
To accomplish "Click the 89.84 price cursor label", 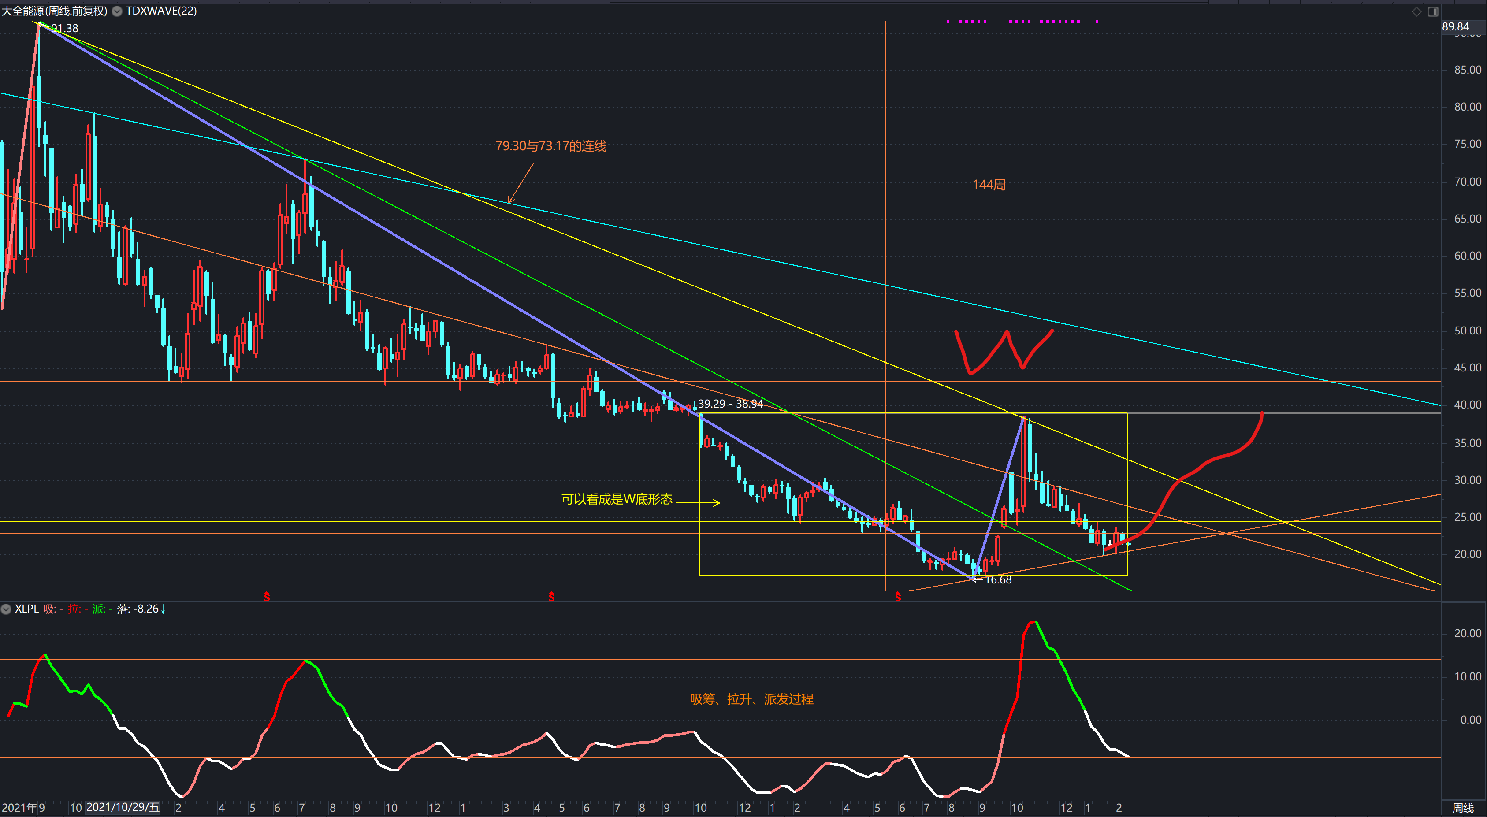I will tap(1455, 26).
